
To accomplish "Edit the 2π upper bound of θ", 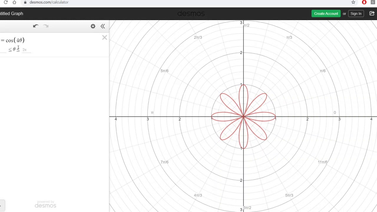I will coord(26,50).
